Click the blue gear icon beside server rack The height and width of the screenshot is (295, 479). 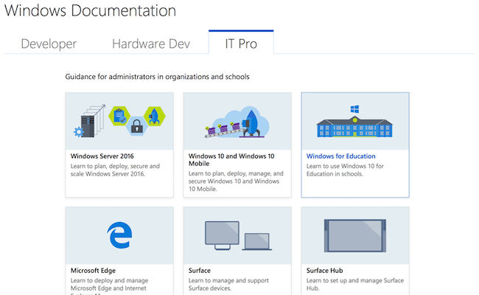pyautogui.click(x=79, y=132)
